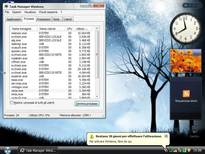Sort by CPU column header
The image size is (205, 154).
pos(69,29)
